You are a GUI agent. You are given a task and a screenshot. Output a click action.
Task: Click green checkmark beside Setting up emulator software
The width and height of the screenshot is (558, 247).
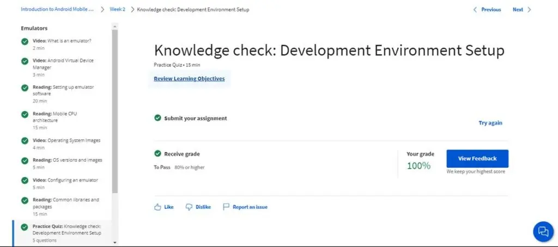(x=25, y=88)
